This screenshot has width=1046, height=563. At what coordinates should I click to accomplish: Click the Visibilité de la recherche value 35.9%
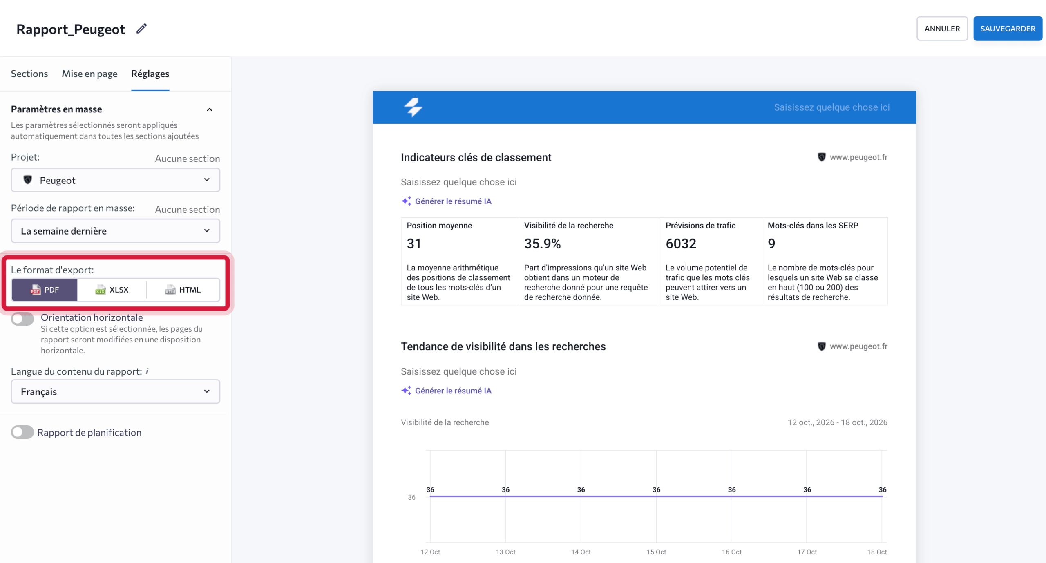tap(542, 244)
